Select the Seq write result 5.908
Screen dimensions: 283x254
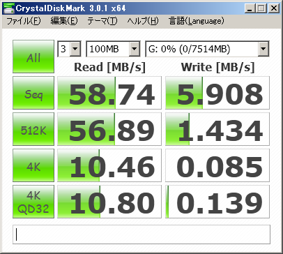click(x=217, y=93)
